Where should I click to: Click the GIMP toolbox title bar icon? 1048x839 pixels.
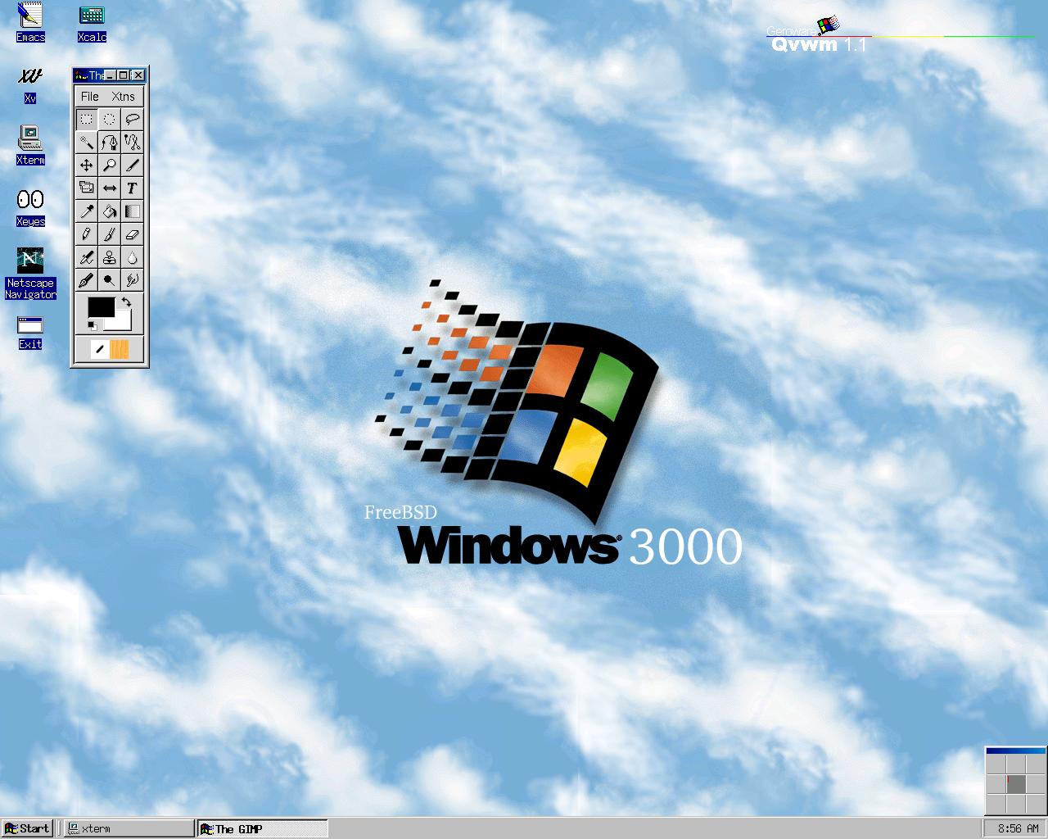tap(81, 75)
